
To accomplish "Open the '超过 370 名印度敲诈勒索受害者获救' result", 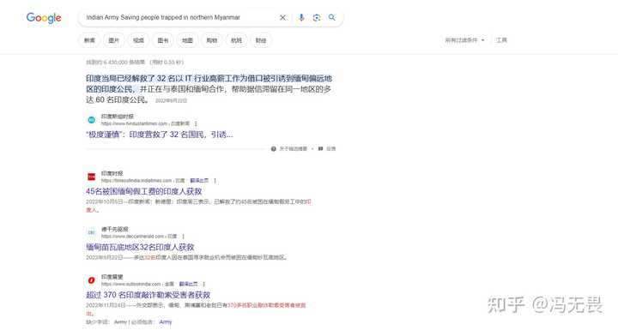I will coord(148,295).
